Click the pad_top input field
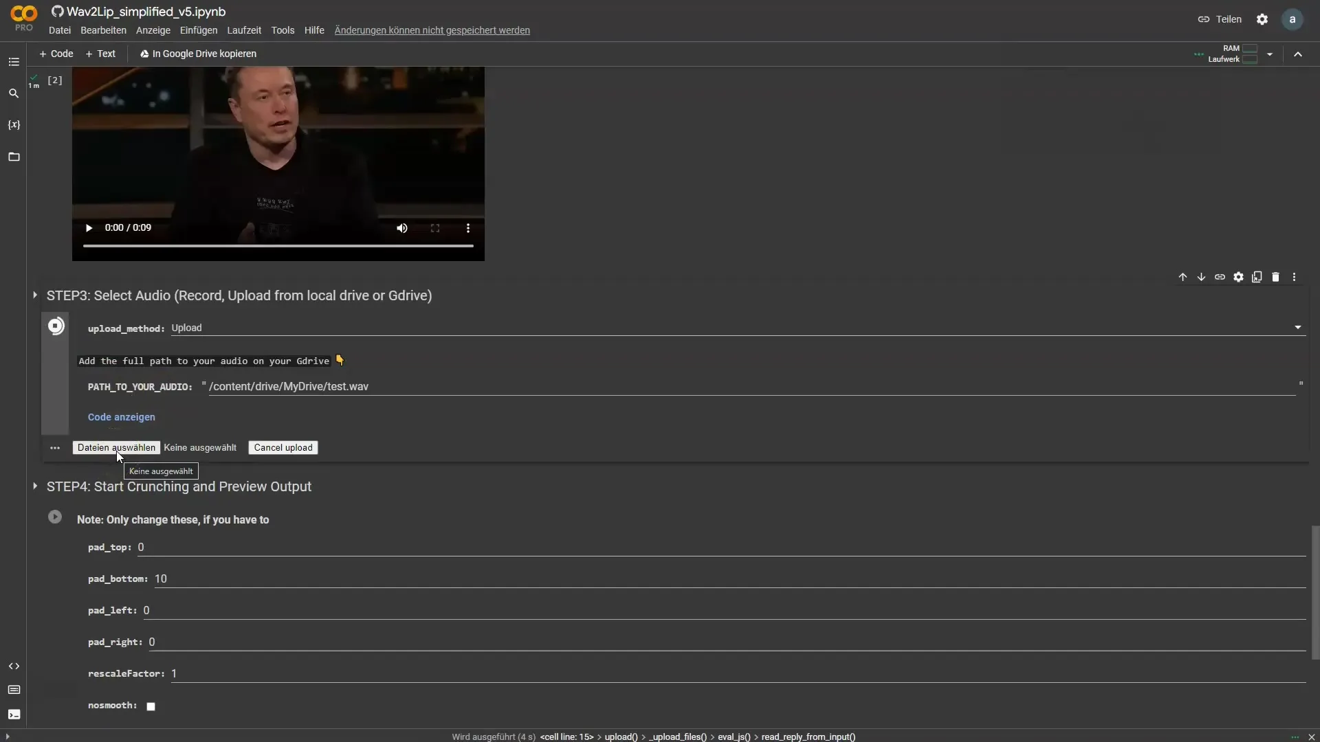1320x742 pixels. click(x=721, y=548)
